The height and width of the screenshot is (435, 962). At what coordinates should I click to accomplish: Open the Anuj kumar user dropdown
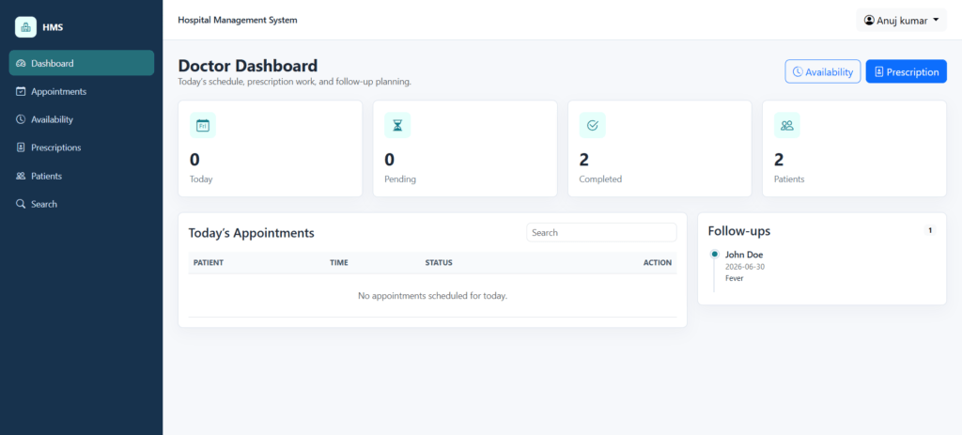[901, 21]
